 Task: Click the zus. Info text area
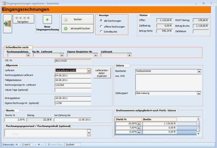point(168,82)
